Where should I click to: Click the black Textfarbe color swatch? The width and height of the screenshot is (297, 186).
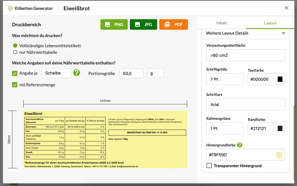click(x=280, y=79)
